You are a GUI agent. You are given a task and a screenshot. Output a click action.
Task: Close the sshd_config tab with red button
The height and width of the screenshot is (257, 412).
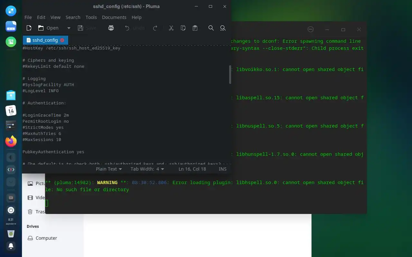(62, 40)
